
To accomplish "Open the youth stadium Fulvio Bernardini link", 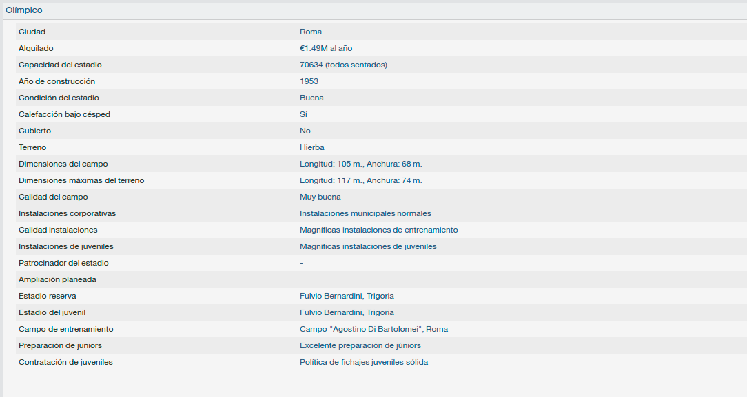I will 347,313.
